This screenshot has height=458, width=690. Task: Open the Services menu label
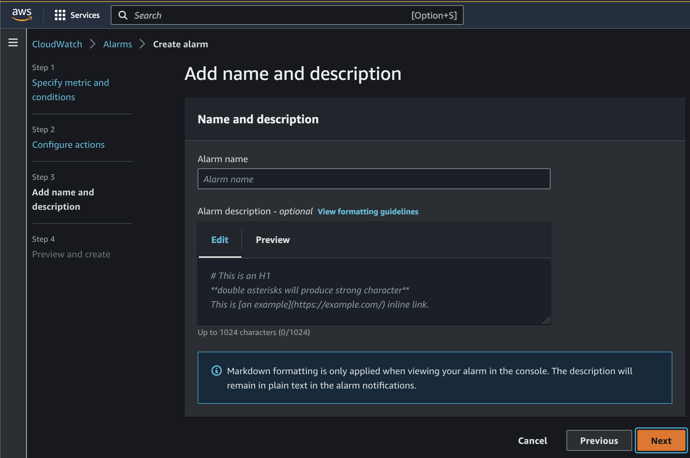(85, 15)
